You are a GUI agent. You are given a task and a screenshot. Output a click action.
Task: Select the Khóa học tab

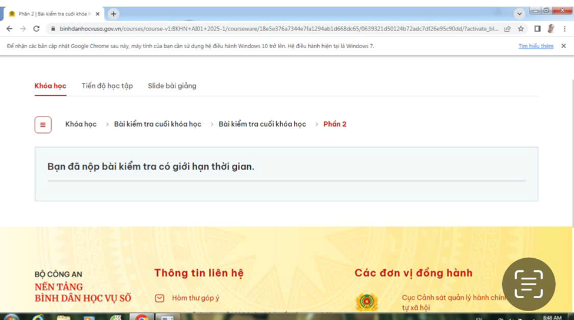(x=50, y=86)
